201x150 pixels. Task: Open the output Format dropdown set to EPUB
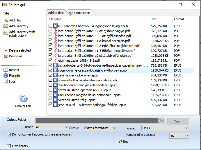pos(165,128)
